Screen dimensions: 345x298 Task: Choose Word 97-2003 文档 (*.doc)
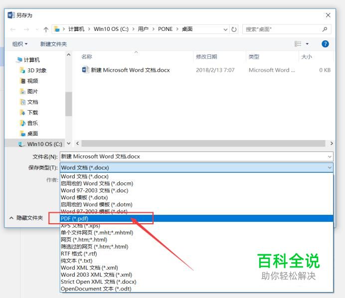(196, 190)
